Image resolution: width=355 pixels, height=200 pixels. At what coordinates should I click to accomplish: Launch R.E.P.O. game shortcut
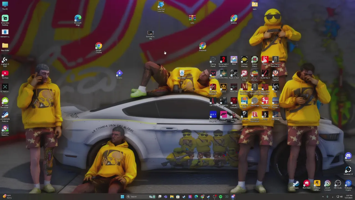tap(223, 88)
